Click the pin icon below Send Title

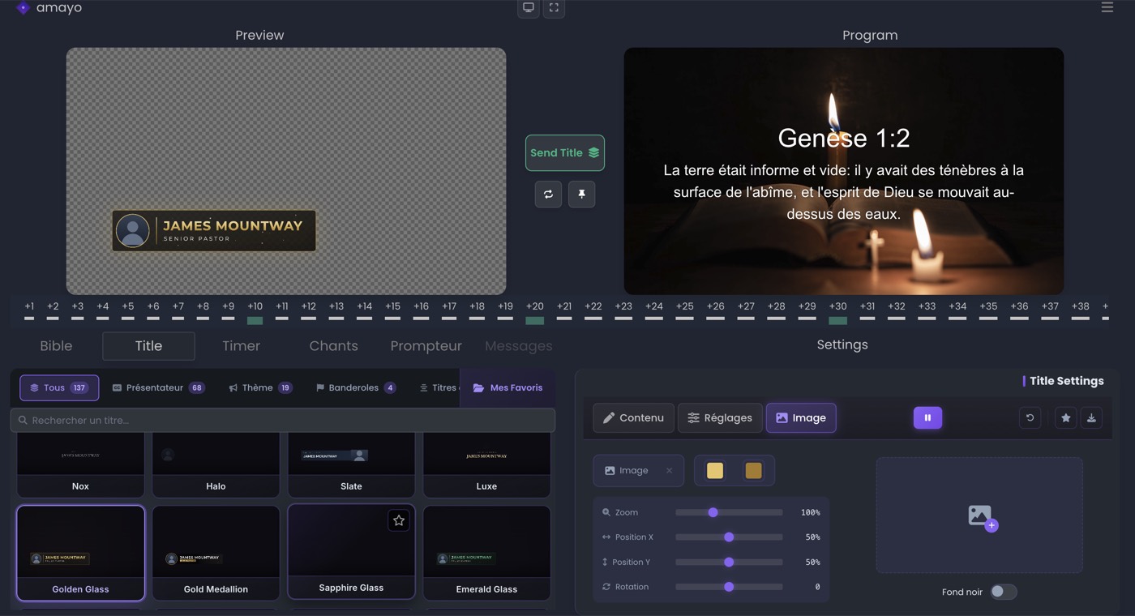click(x=581, y=195)
